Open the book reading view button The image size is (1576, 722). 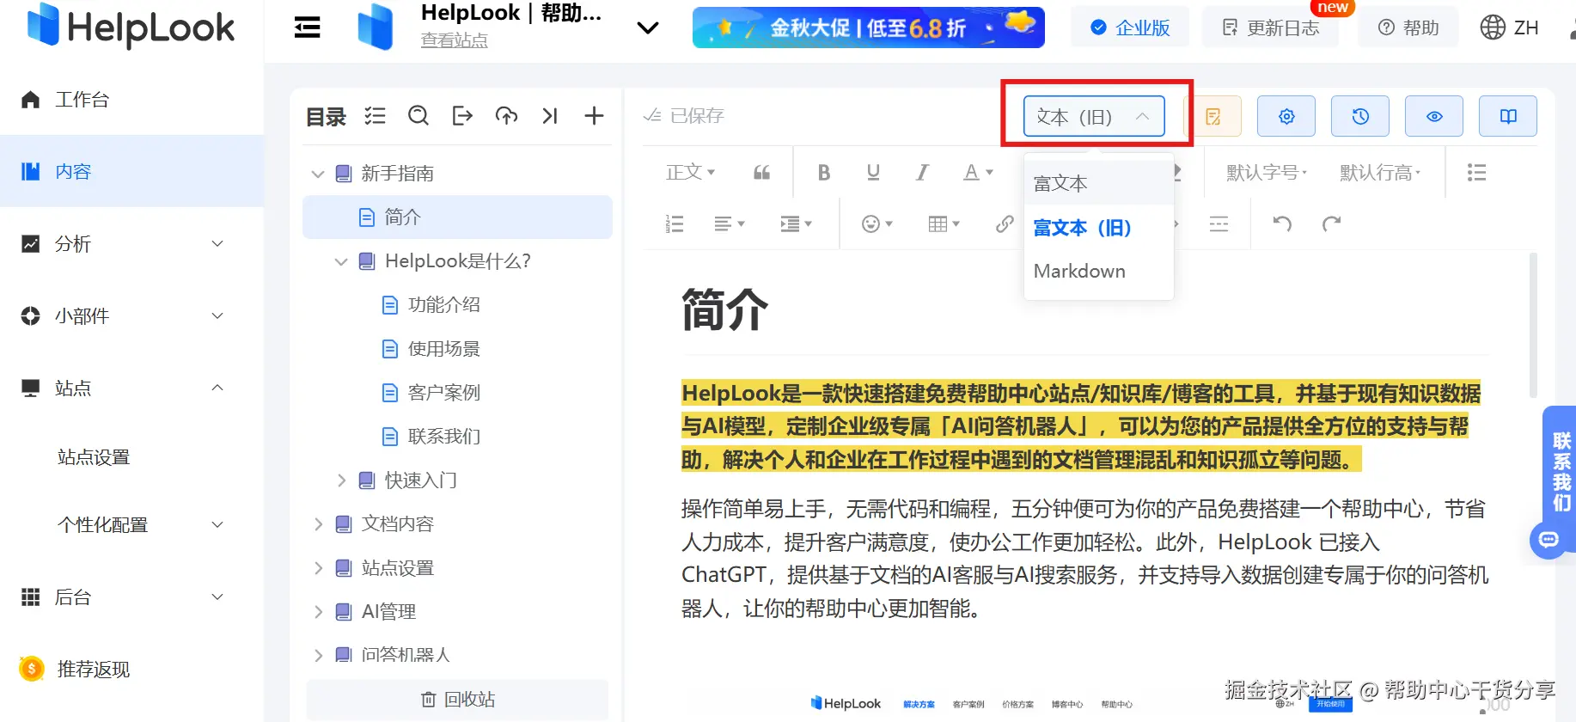[x=1508, y=116]
